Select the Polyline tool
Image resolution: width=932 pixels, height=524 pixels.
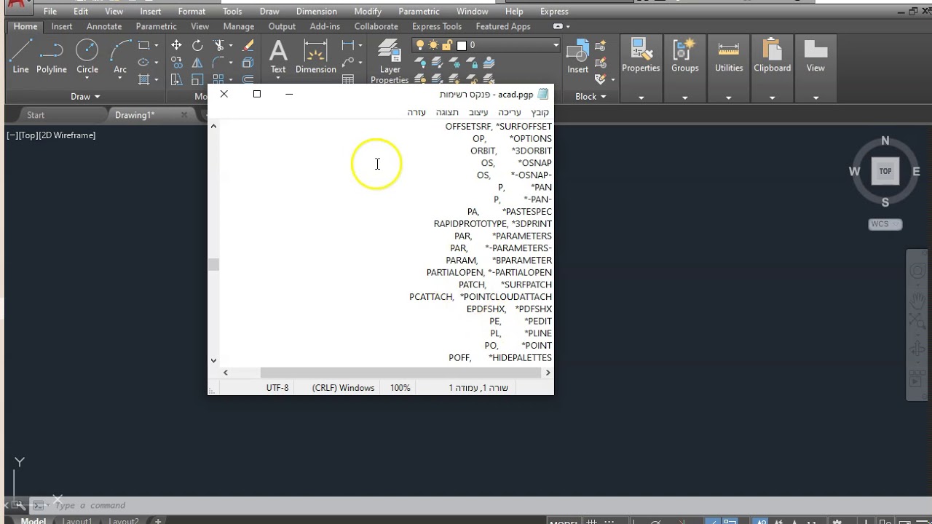52,56
